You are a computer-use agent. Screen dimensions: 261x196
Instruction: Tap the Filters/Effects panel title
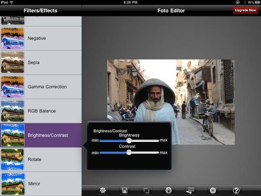click(40, 10)
